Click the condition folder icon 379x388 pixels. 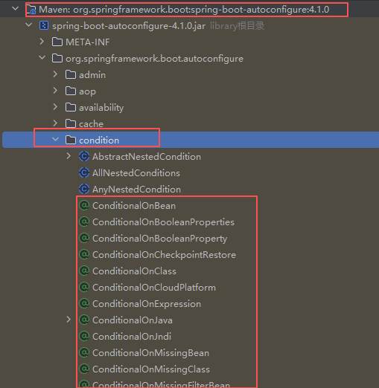click(71, 140)
